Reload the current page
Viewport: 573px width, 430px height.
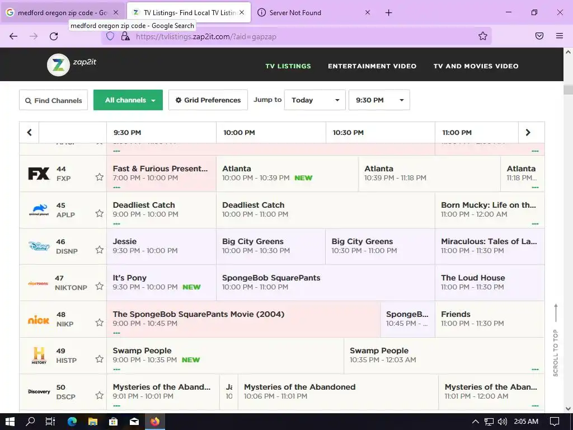[x=54, y=36]
